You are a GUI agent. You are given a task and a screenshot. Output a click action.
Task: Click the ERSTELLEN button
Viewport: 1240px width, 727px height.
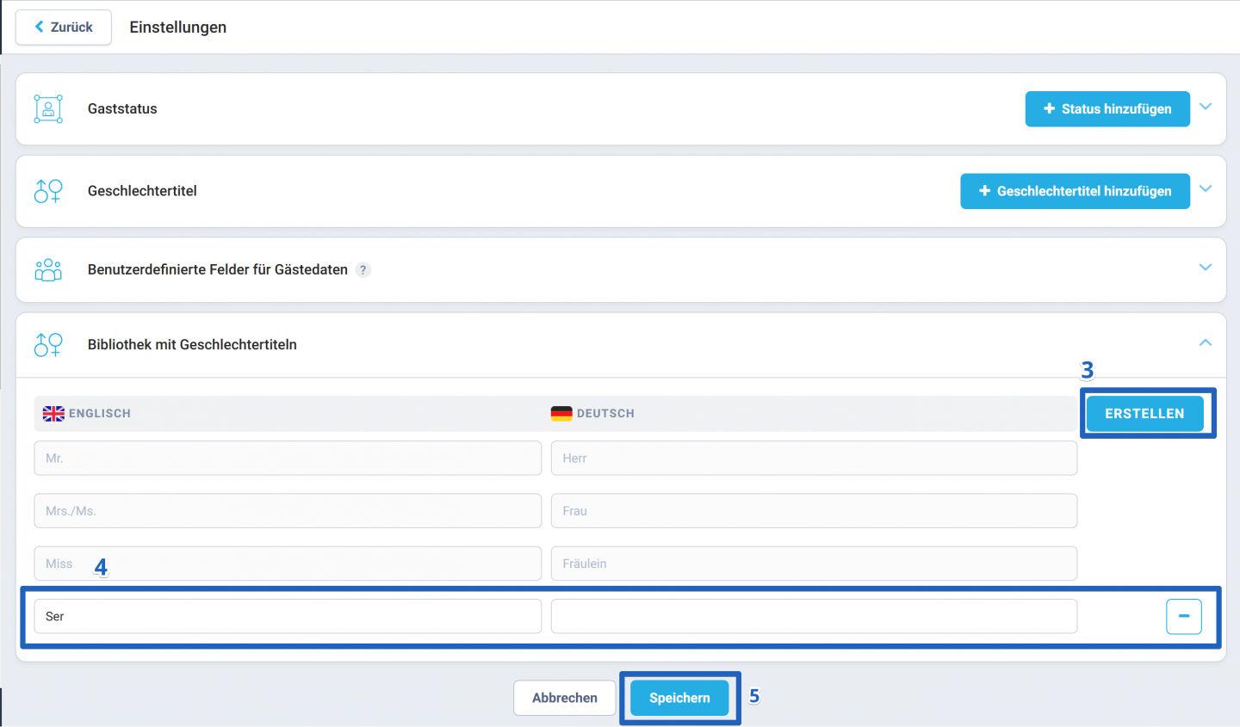click(x=1144, y=414)
